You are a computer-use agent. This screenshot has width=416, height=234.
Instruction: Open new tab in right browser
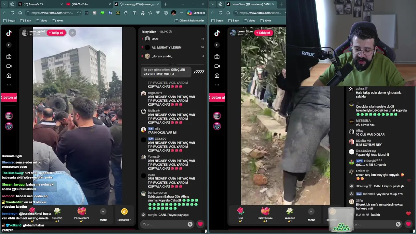coord(281,4)
